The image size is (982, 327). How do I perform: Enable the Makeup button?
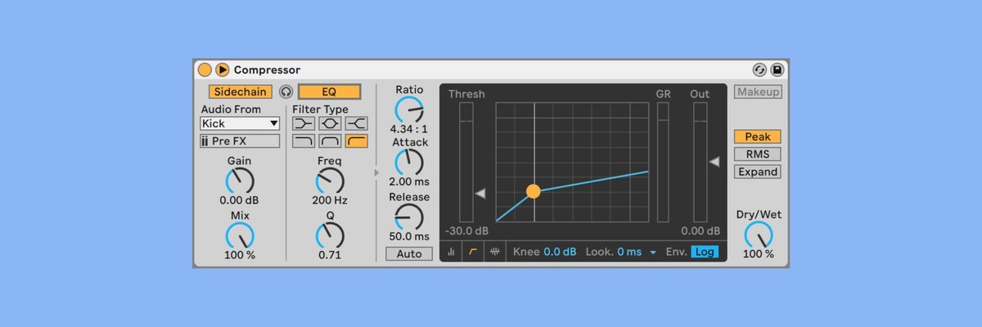pyautogui.click(x=758, y=92)
